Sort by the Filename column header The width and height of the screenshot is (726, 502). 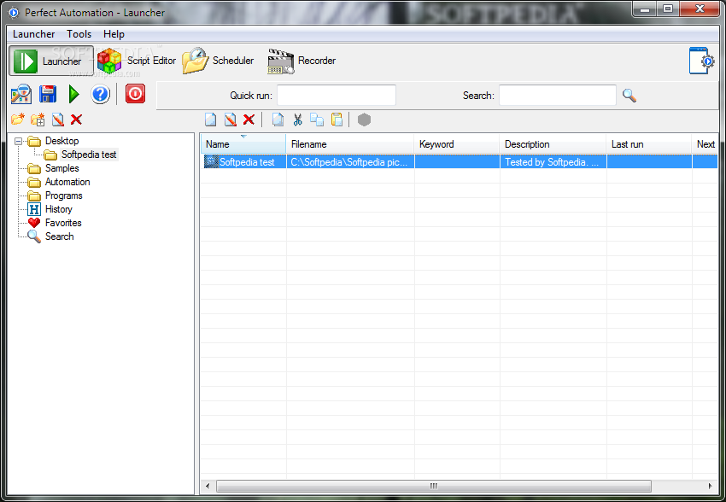350,144
